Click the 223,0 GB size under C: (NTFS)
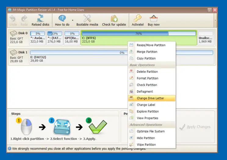 88,41
